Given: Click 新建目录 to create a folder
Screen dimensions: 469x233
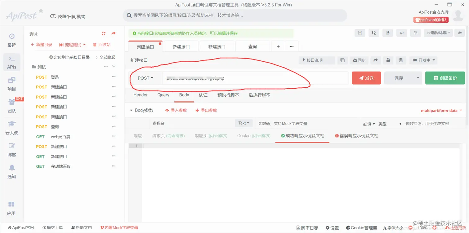Looking at the screenshot, I should (x=42, y=45).
